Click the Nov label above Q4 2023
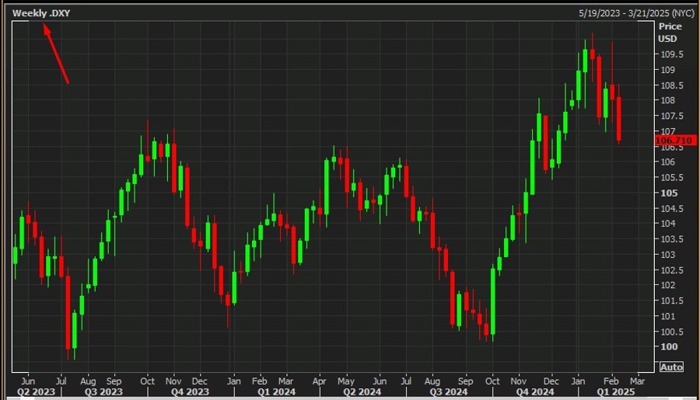 (173, 381)
